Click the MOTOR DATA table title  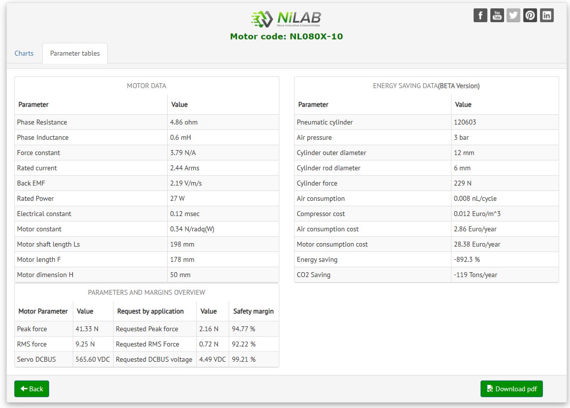pyautogui.click(x=147, y=86)
